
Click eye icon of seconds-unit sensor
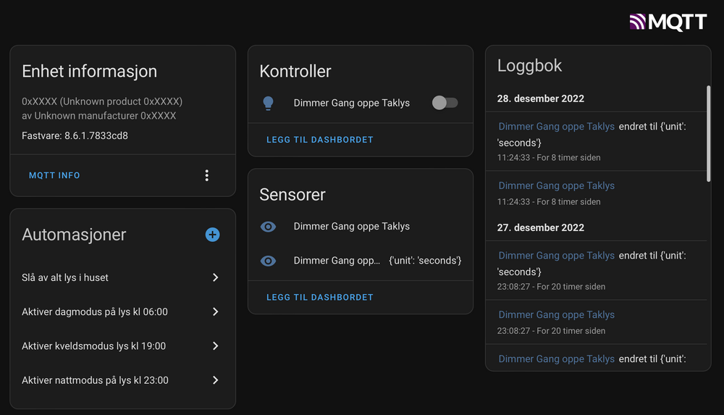click(x=268, y=261)
